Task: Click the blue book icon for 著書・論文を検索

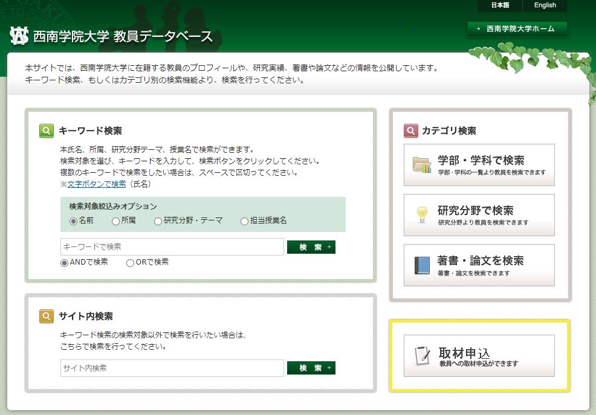Action: click(422, 265)
